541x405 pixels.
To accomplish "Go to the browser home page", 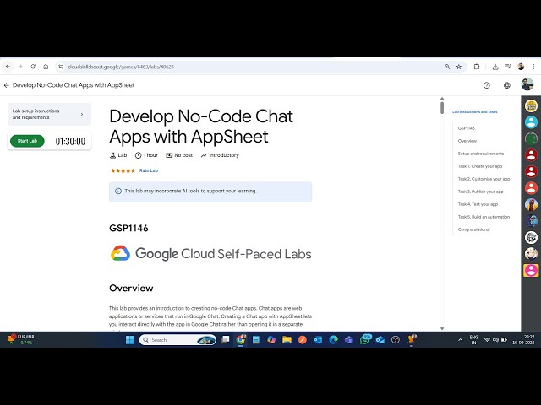I will pyautogui.click(x=46, y=67).
